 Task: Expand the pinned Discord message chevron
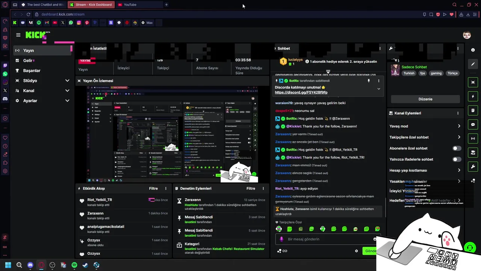378,89
